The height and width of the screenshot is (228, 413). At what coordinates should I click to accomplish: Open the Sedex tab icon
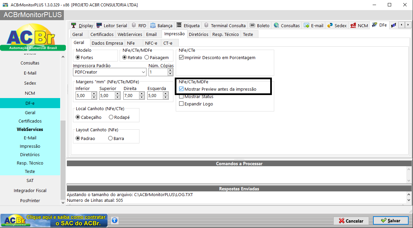(x=330, y=26)
